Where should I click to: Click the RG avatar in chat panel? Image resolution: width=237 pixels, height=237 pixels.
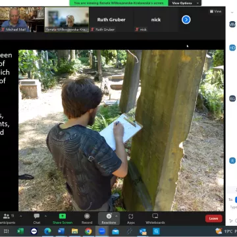[x=232, y=99]
